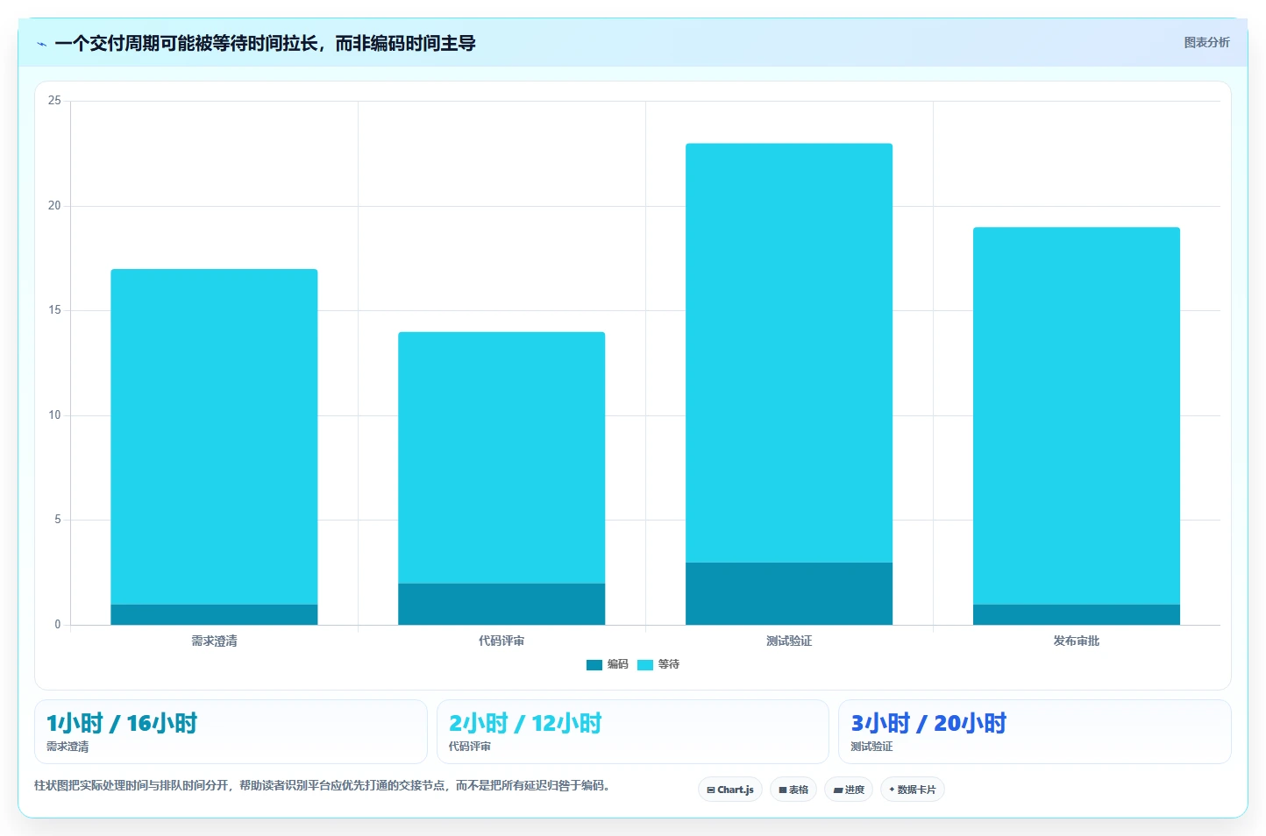Click the y-axis value 10
Image resolution: width=1266 pixels, height=836 pixels.
54,415
